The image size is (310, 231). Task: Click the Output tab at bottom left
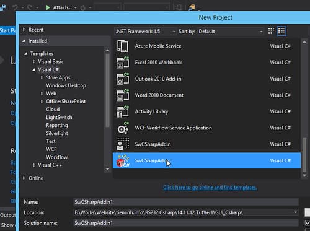point(7,215)
